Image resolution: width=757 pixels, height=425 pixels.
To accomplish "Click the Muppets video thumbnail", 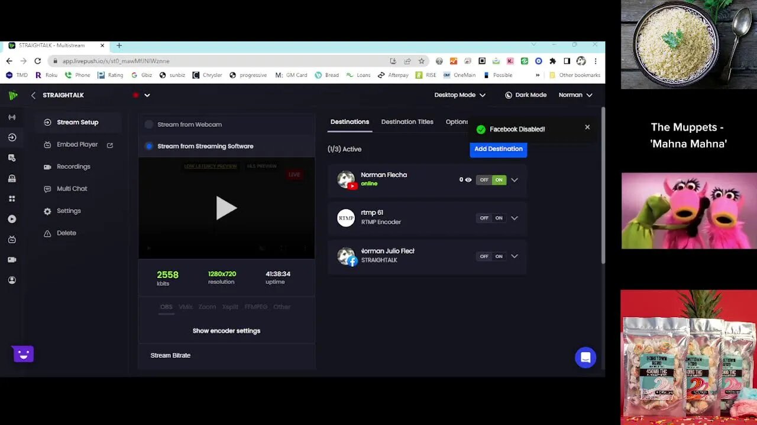I will tap(689, 211).
